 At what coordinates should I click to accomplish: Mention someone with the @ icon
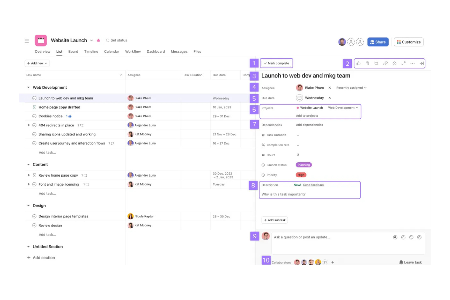[x=403, y=237]
